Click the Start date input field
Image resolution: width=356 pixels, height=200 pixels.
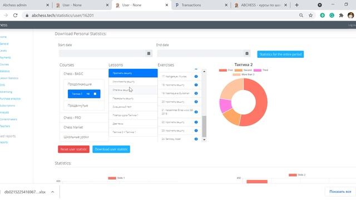102,53
